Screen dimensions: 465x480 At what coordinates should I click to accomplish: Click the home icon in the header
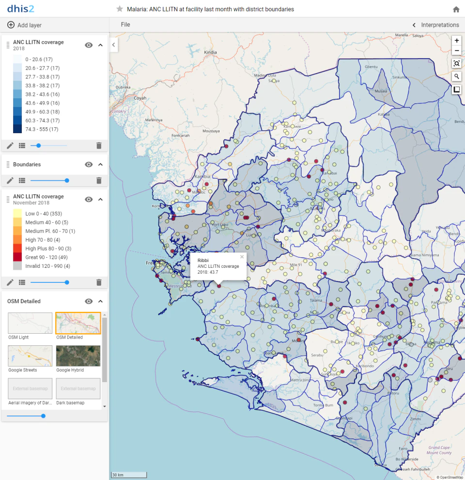(456, 9)
